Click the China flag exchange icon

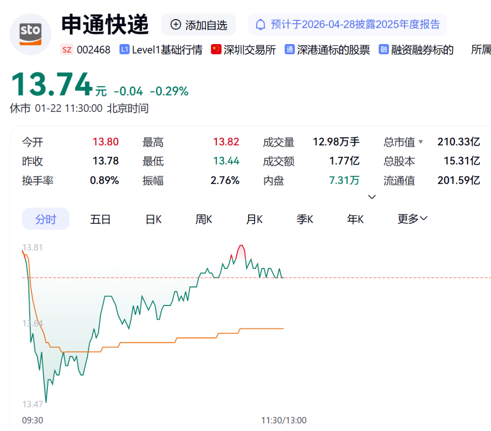click(216, 50)
